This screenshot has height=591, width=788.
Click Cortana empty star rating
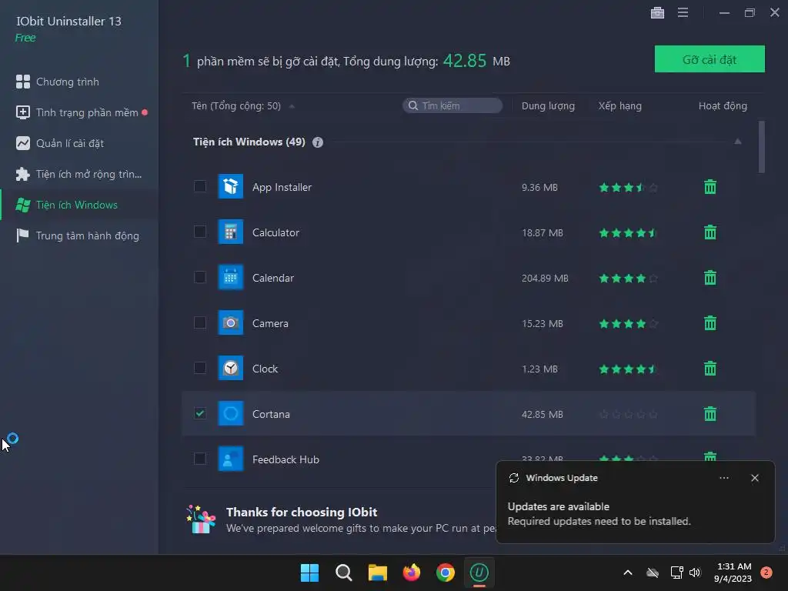point(628,415)
